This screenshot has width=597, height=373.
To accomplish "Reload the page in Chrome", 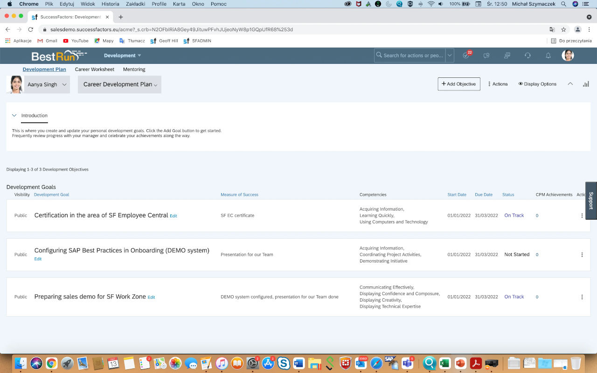I will click(31, 29).
